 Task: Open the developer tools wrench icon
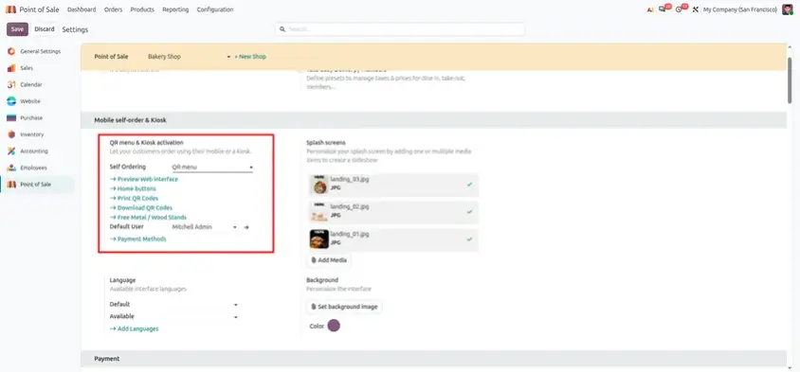[x=695, y=9]
